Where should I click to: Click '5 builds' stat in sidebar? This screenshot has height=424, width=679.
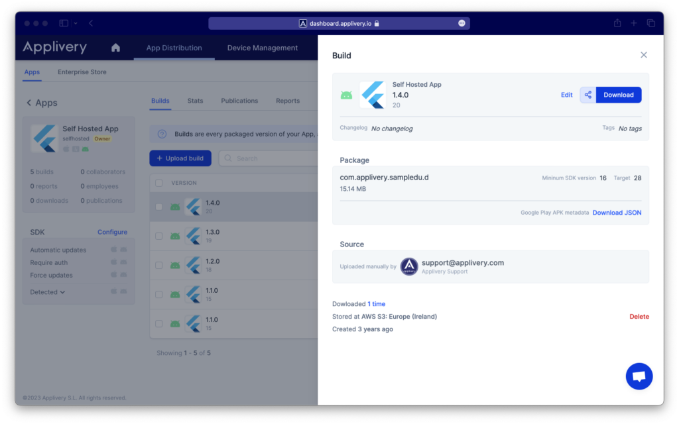tap(42, 172)
